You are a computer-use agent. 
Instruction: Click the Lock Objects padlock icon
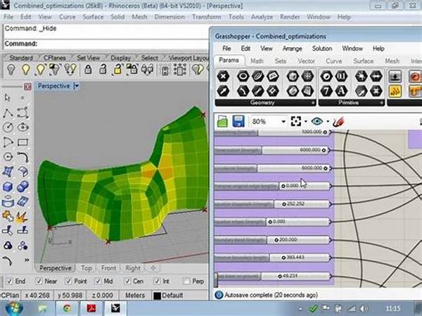pyautogui.click(x=88, y=70)
